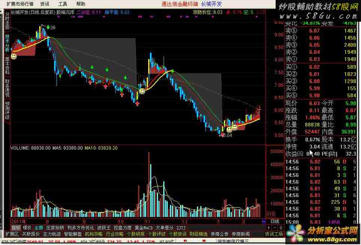Open the 扩展区 bottom tab
Image resolution: width=361 pixels, height=245 pixels.
pyautogui.click(x=12, y=234)
